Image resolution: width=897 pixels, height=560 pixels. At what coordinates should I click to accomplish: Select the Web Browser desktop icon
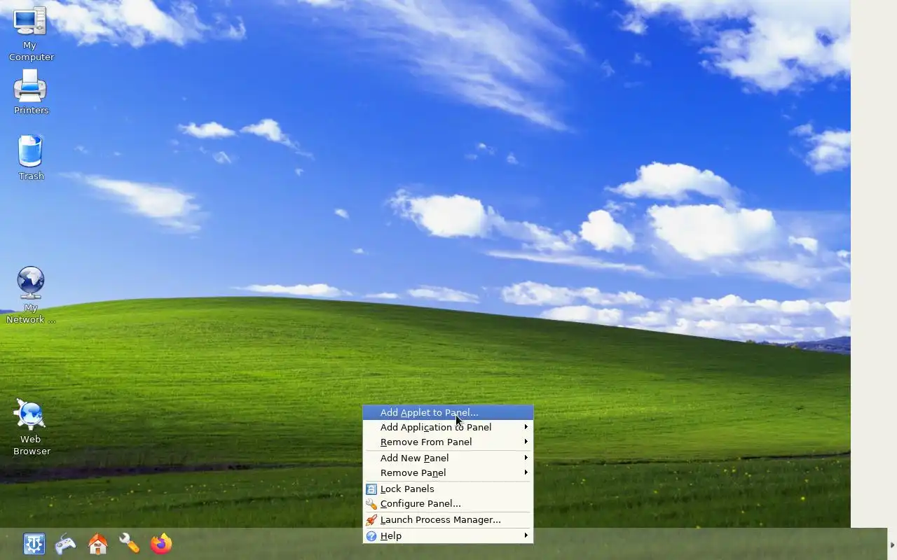(x=30, y=427)
